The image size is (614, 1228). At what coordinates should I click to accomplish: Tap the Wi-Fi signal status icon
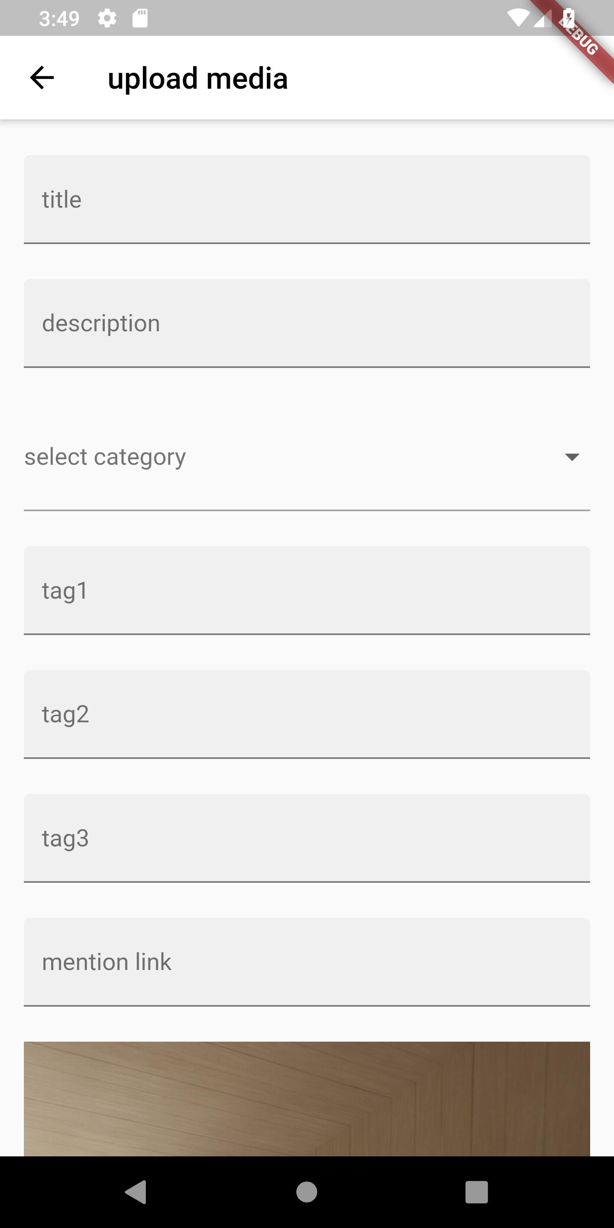click(518, 19)
